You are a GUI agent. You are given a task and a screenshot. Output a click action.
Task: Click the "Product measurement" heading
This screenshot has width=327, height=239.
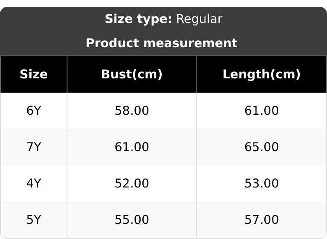[x=161, y=43]
